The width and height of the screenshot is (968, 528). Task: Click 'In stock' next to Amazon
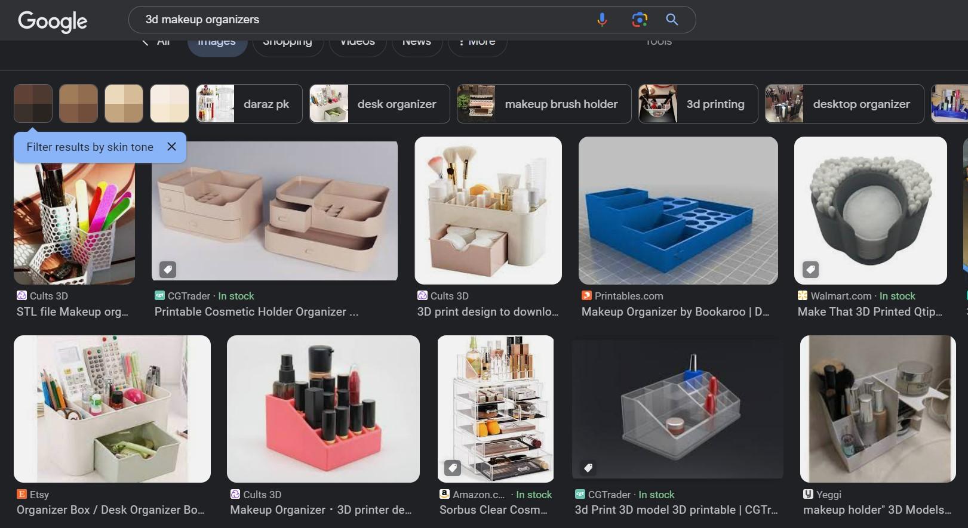[534, 495]
